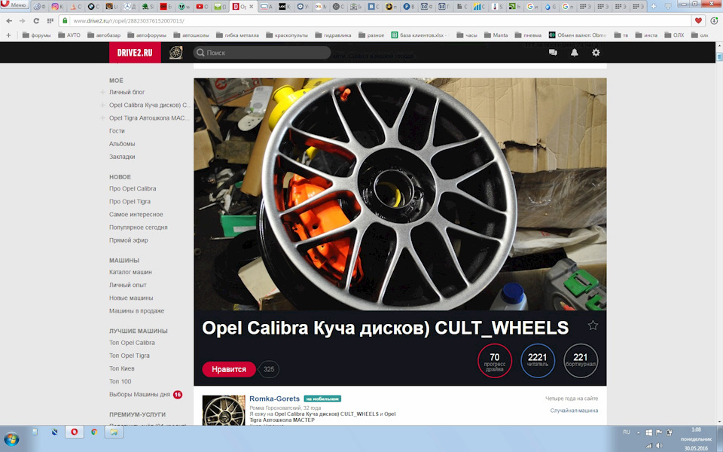
Task: Click the Поиск search field
Action: point(262,53)
